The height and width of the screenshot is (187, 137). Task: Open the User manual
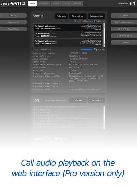tap(13, 22)
